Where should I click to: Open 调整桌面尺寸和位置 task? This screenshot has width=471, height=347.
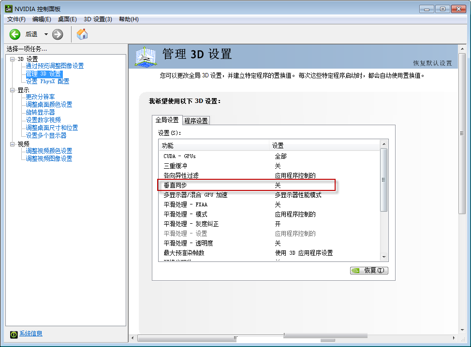click(52, 128)
